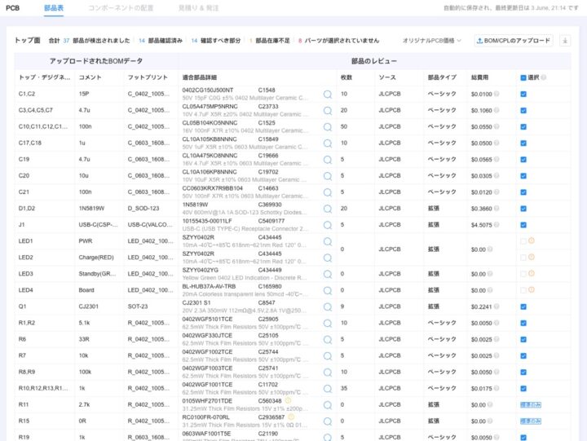This screenshot has height=441, width=587.
Task: Click info icon next to $4.5075 cost
Action: [500, 225]
